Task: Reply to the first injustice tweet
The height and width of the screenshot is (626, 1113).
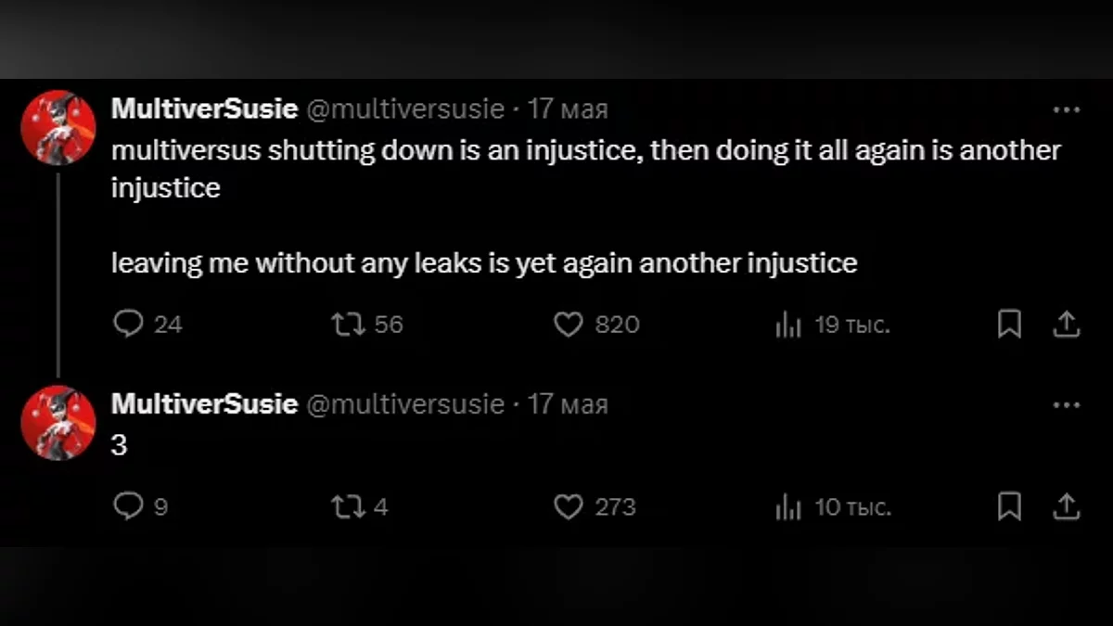Action: point(128,324)
